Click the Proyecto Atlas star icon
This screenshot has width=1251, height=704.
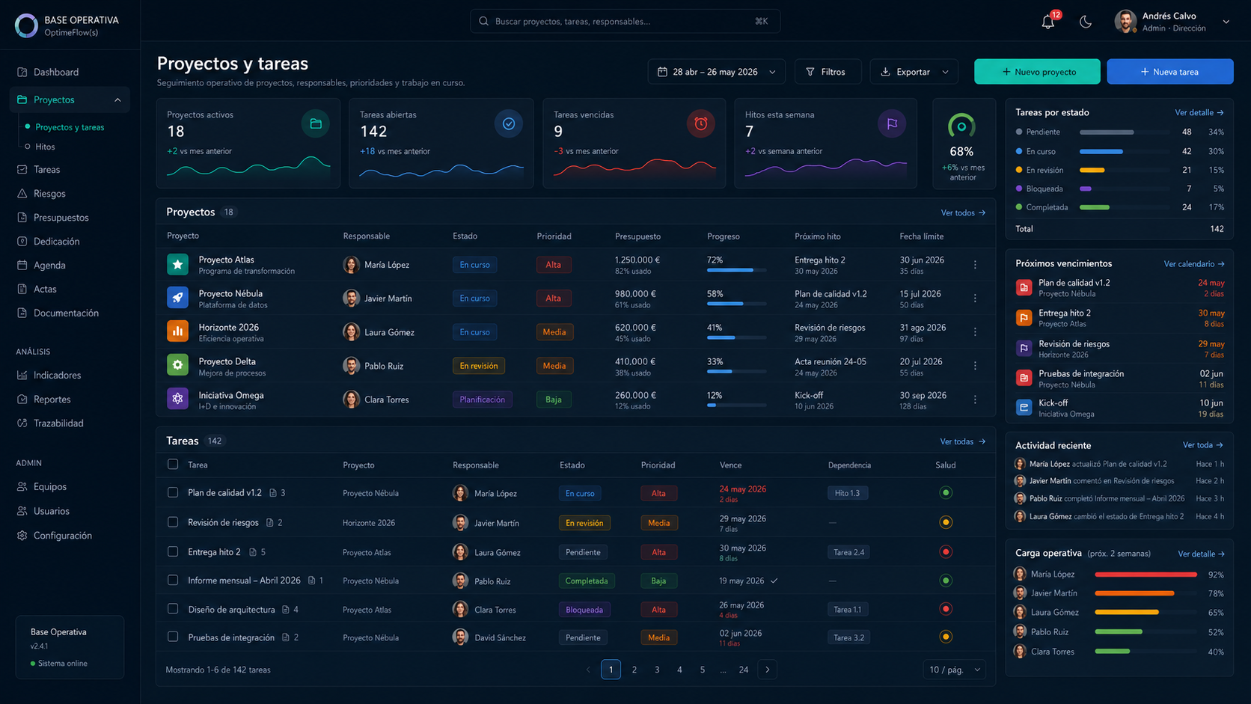tap(177, 264)
